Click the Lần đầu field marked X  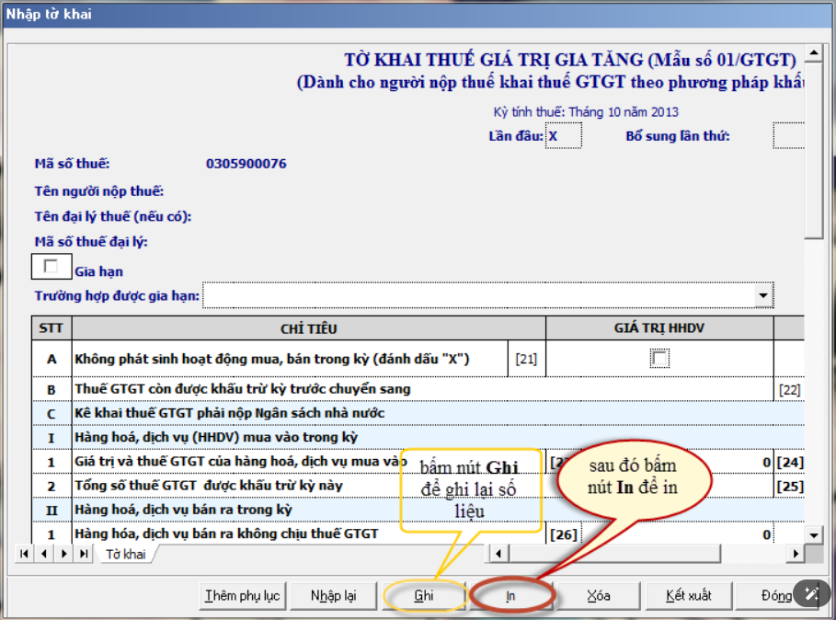tap(563, 135)
